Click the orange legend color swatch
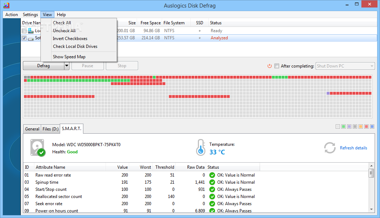 (361, 127)
